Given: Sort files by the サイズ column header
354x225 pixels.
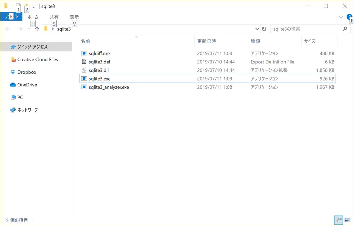Looking at the screenshot, I should tap(310, 41).
